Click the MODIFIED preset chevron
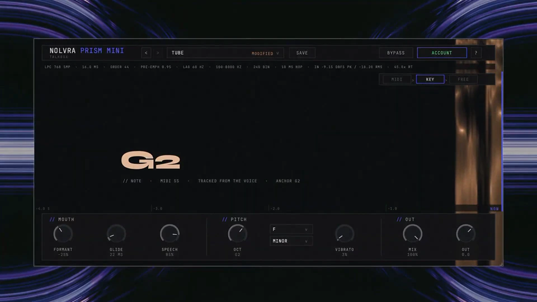This screenshot has width=537, height=302. pyautogui.click(x=278, y=53)
